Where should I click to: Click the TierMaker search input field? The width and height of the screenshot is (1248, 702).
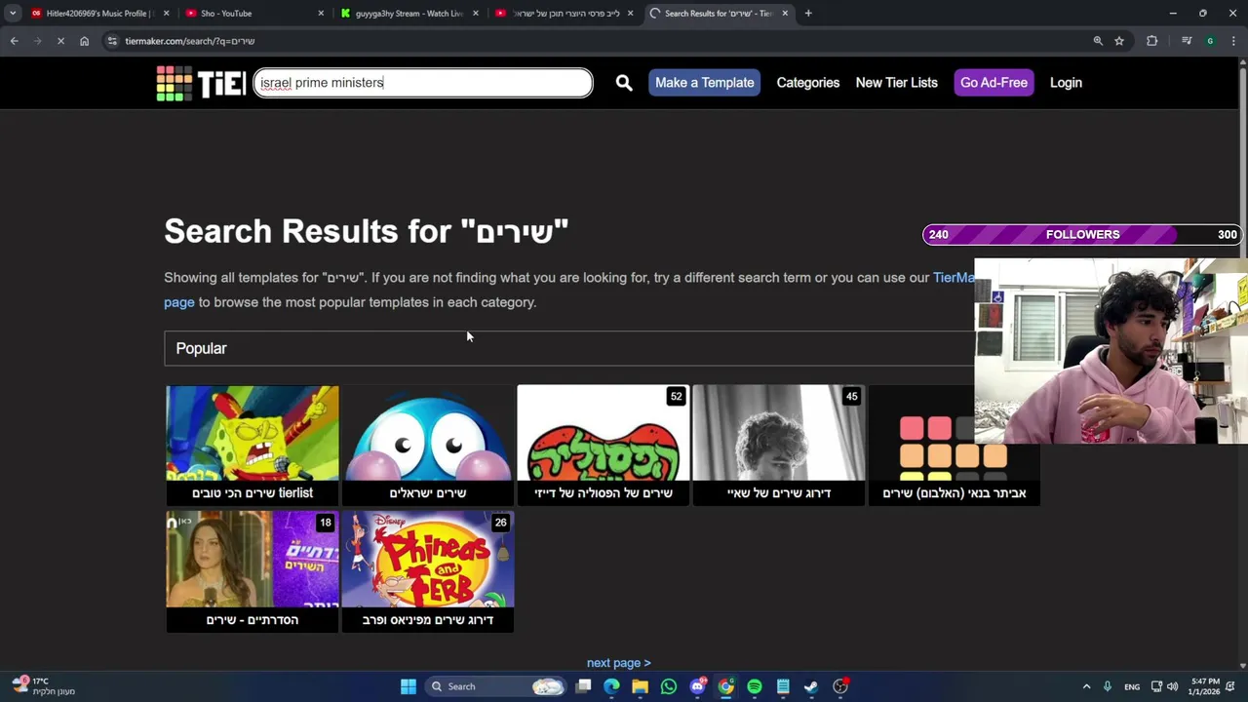(x=423, y=83)
